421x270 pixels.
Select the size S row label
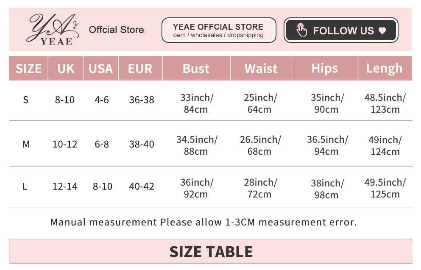pos(26,100)
